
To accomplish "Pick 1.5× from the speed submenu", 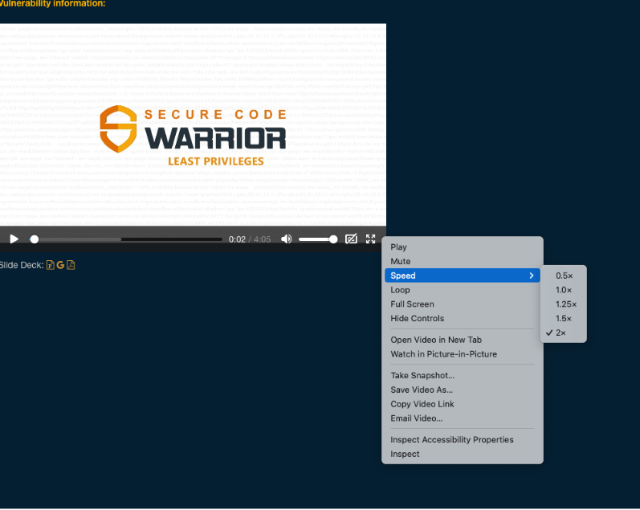I will pyautogui.click(x=563, y=318).
